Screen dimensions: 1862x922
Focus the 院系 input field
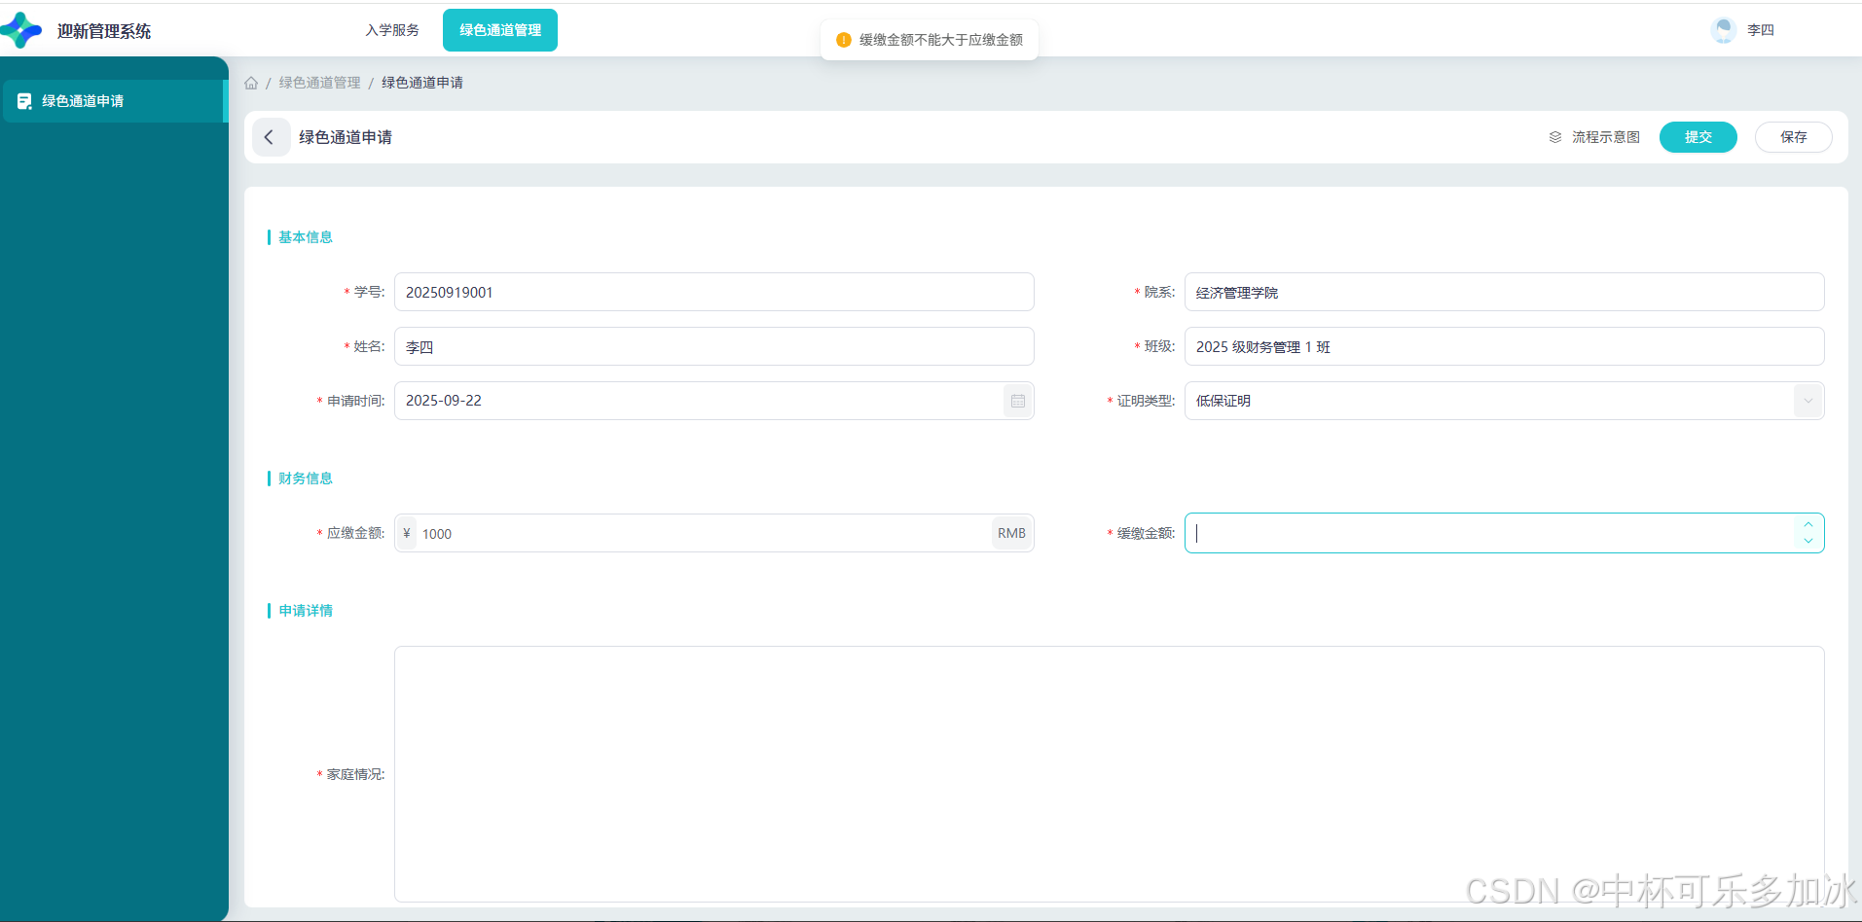point(1505,292)
